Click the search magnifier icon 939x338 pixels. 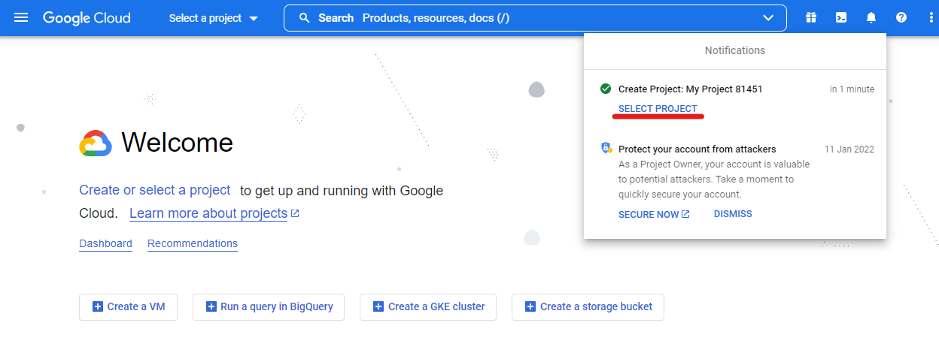point(305,18)
